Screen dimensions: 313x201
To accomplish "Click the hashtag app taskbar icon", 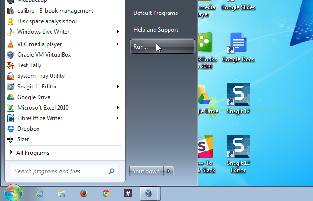I will point(128,193).
